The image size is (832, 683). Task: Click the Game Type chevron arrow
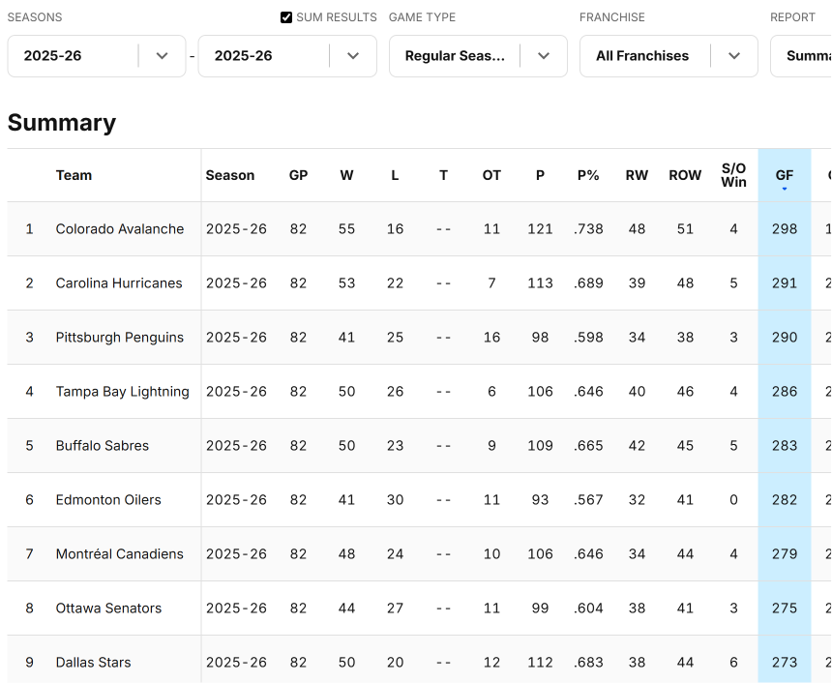[544, 56]
